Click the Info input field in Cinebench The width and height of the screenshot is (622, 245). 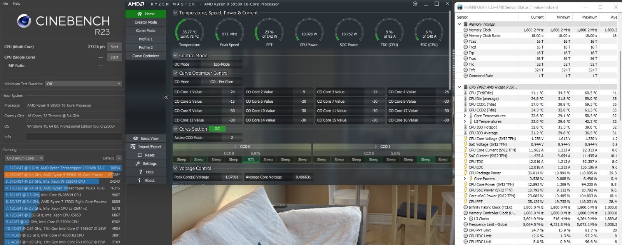pos(74,137)
